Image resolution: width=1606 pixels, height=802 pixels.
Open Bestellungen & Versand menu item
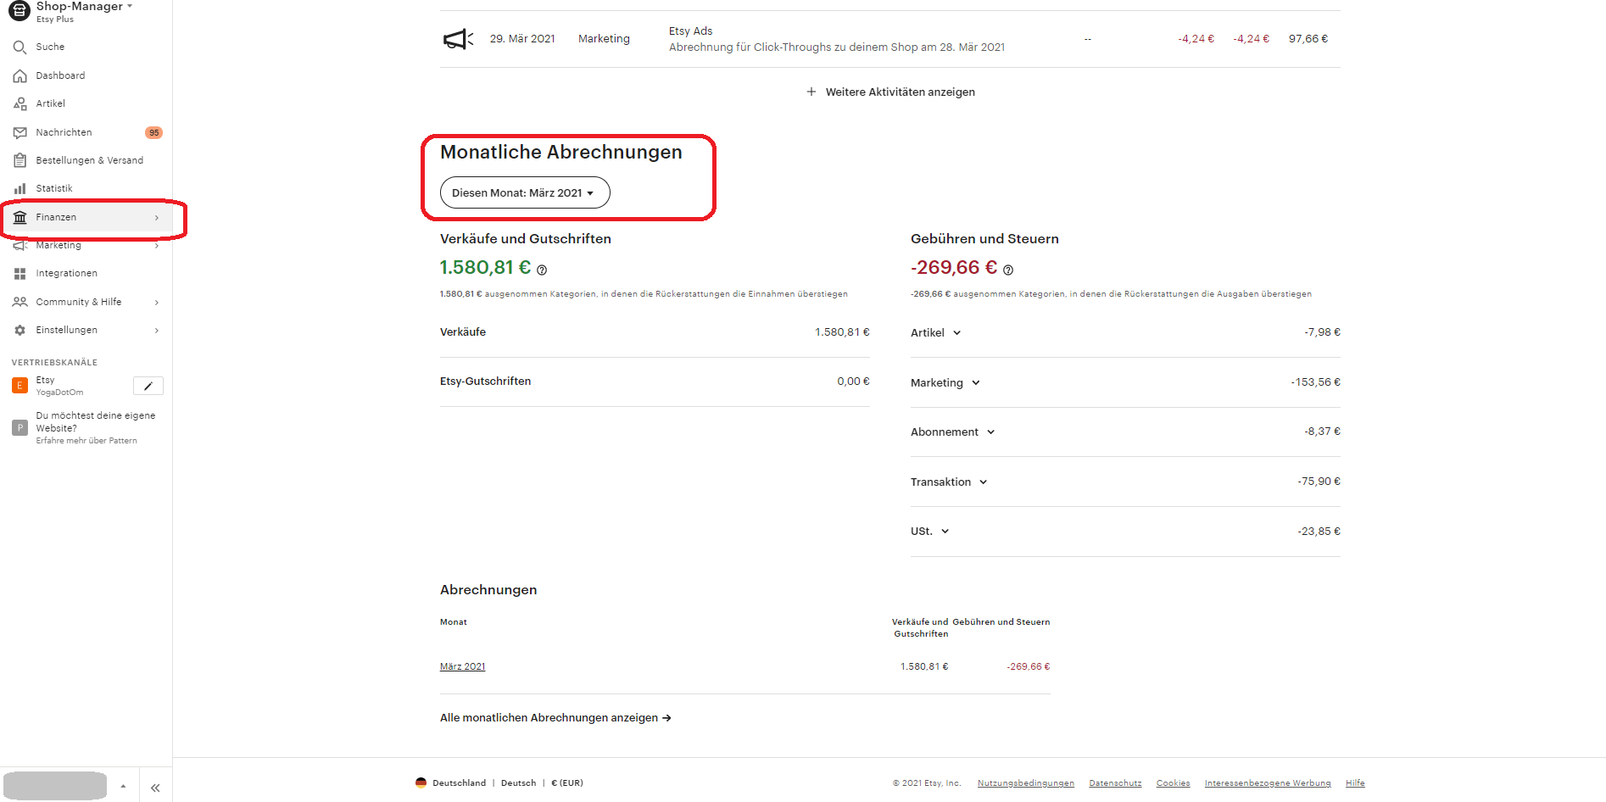tap(89, 161)
